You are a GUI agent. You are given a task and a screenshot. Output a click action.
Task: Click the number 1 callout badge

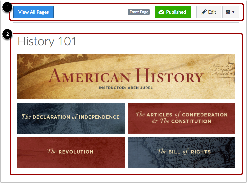[7, 7]
